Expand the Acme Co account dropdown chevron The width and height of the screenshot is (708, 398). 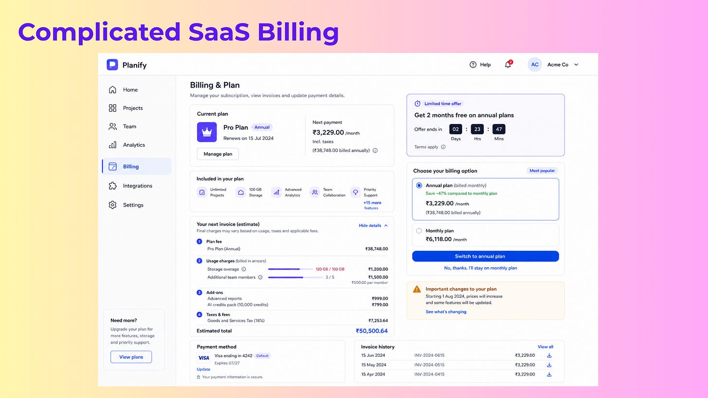point(576,65)
